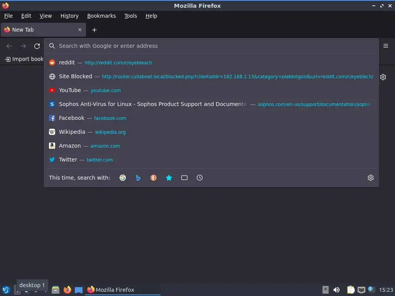Search open tabs using the tab icon
Image resolution: width=395 pixels, height=296 pixels.
184,178
